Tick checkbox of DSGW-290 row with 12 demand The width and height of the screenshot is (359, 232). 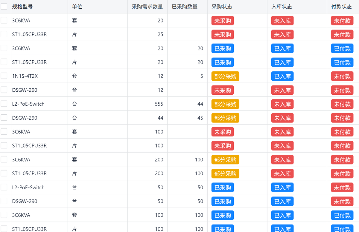pyautogui.click(x=4, y=90)
